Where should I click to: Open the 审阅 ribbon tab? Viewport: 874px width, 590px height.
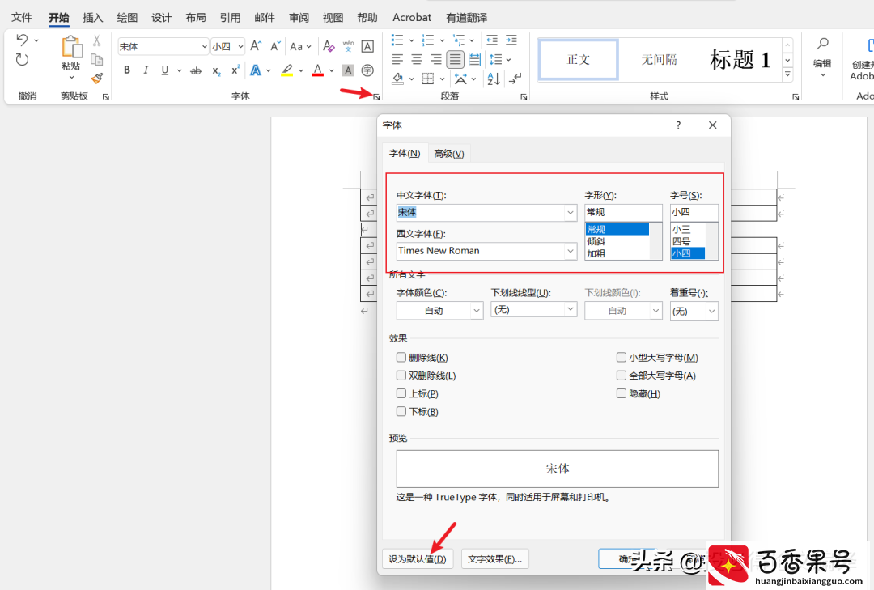[299, 18]
